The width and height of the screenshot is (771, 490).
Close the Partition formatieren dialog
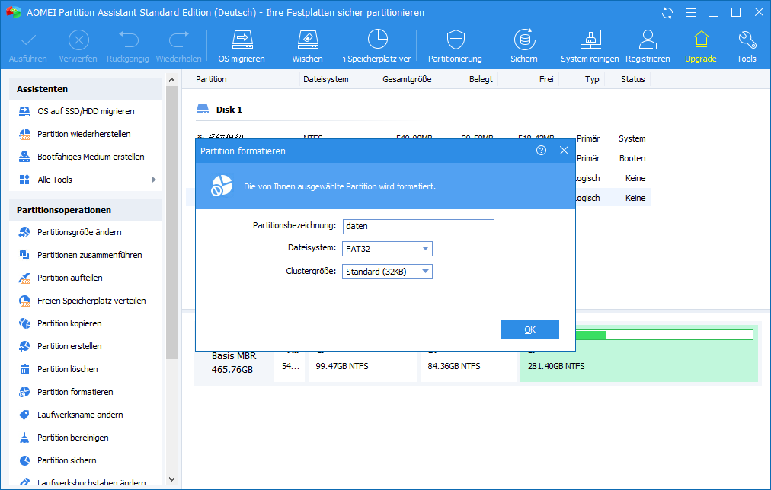click(564, 151)
